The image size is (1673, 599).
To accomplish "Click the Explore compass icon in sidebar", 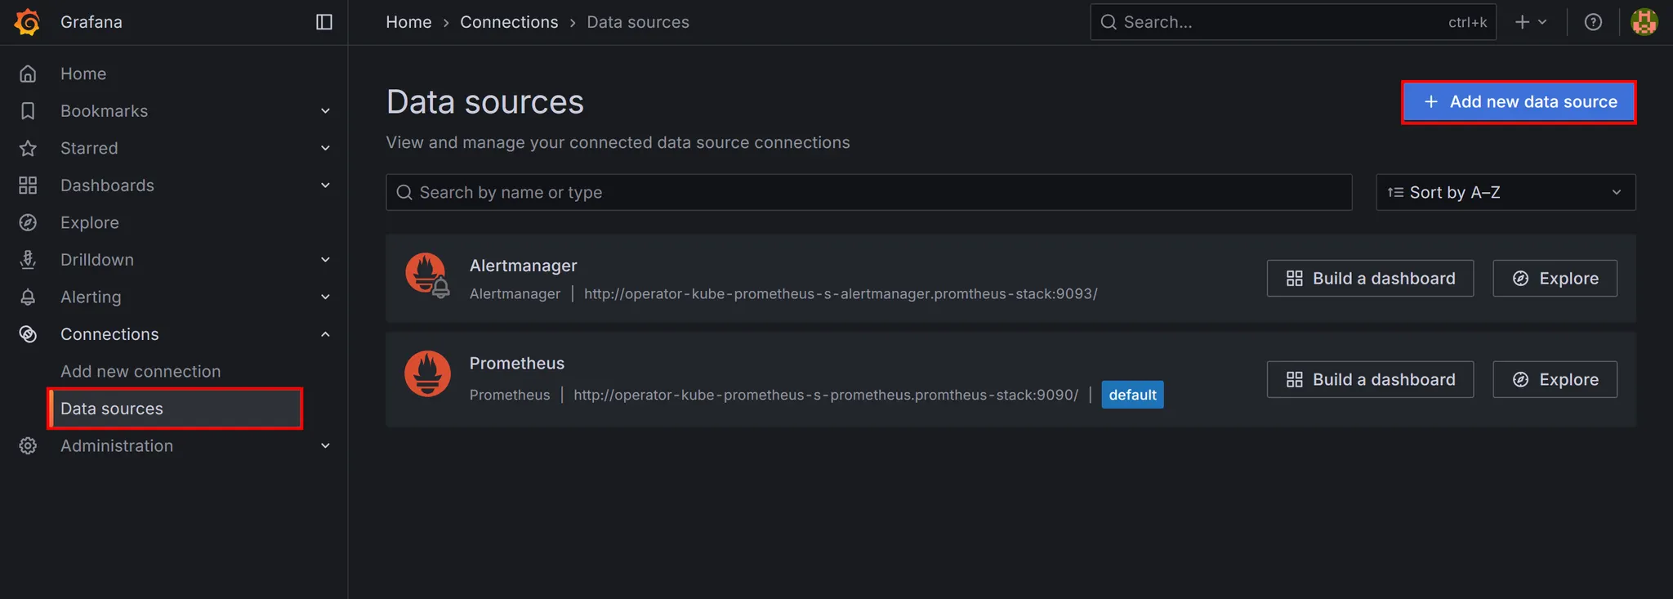I will point(28,222).
